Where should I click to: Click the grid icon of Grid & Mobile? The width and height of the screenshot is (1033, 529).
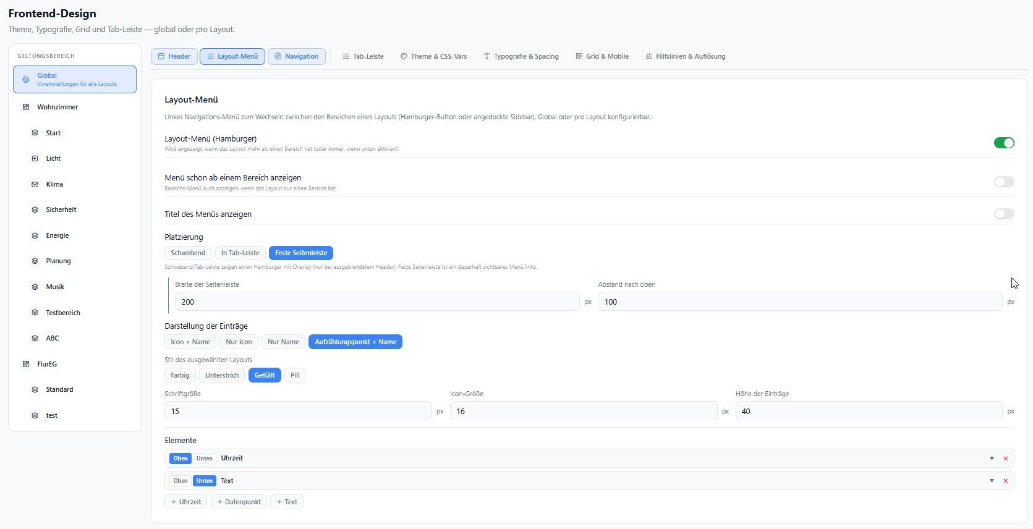click(579, 56)
